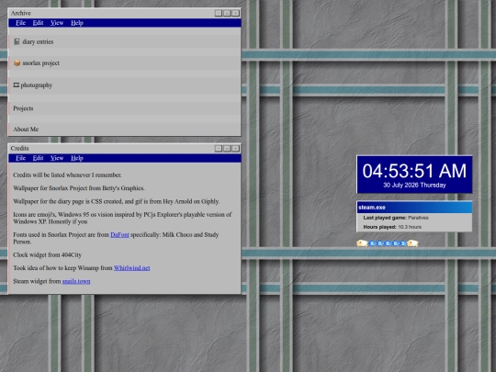The image size is (496, 372).
Task: Click the line mentioning Hey Arnold on Giphly
Action: click(117, 201)
